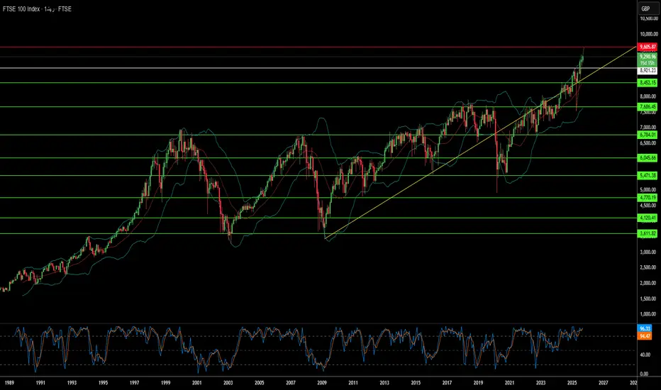Screen dimensions: 661x390
Task: Click the 7,000.00 price scale tick
Action: [x=648, y=128]
